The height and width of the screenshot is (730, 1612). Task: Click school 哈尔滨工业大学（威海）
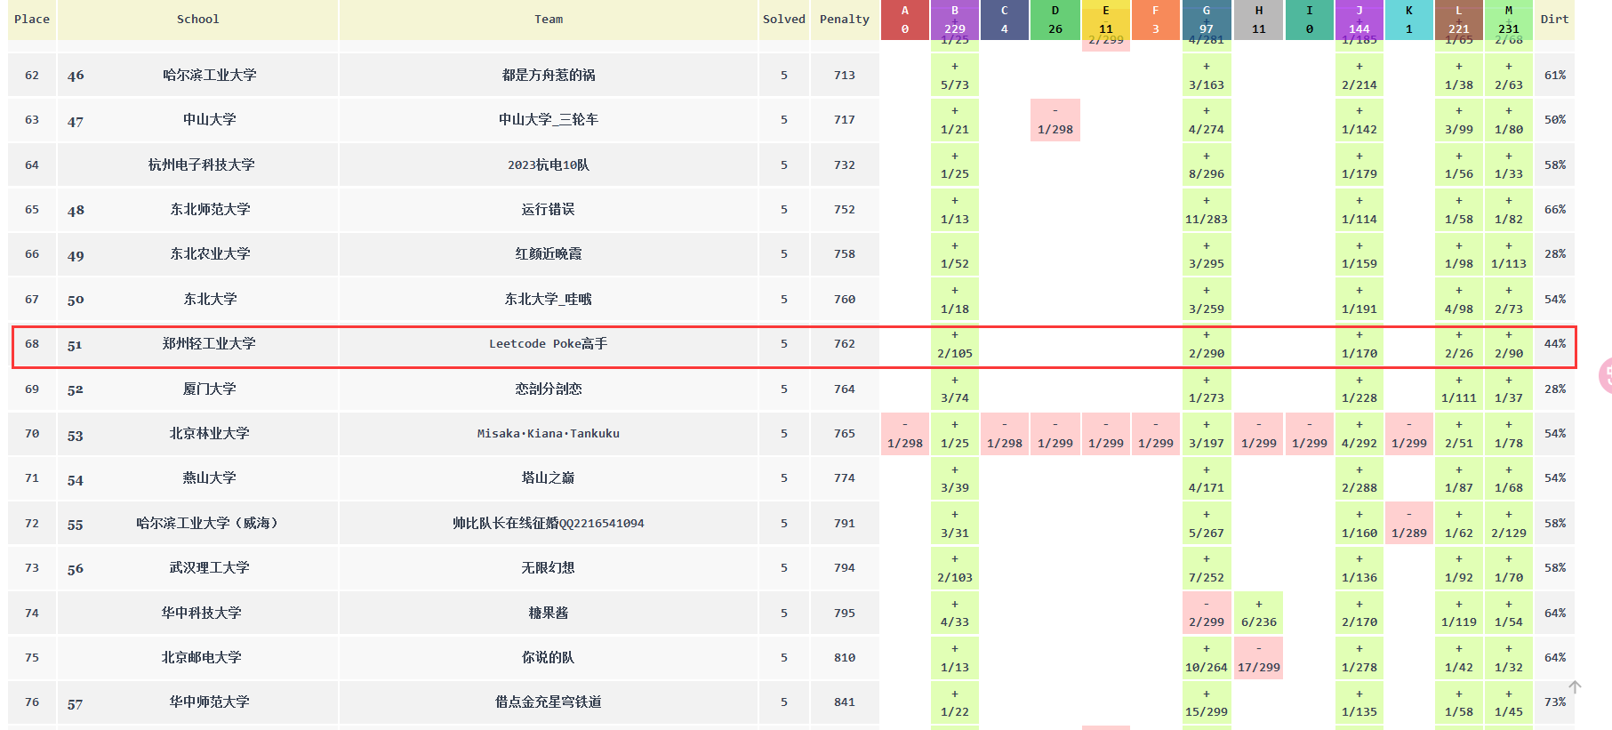pyautogui.click(x=210, y=524)
